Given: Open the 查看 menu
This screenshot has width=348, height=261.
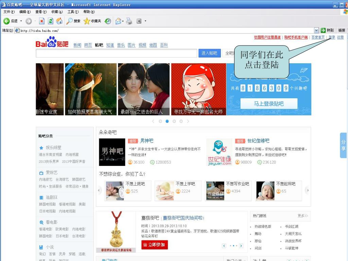Looking at the screenshot, I should tap(41, 12).
